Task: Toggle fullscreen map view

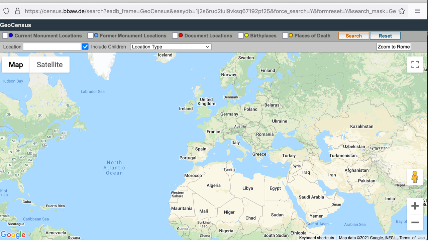Action: [x=415, y=65]
